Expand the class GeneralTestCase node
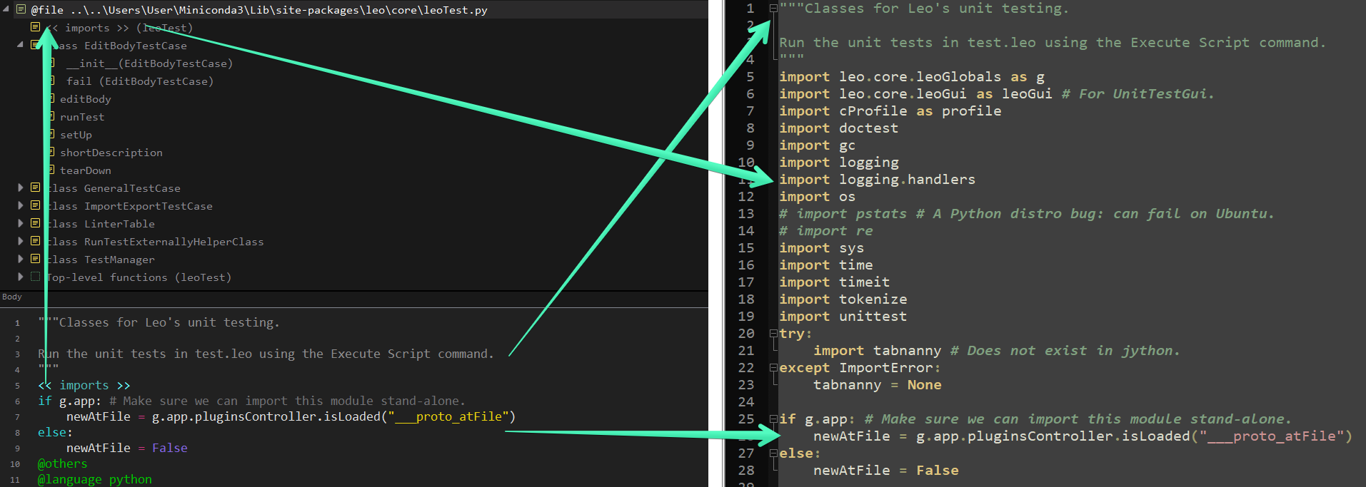 pos(21,188)
